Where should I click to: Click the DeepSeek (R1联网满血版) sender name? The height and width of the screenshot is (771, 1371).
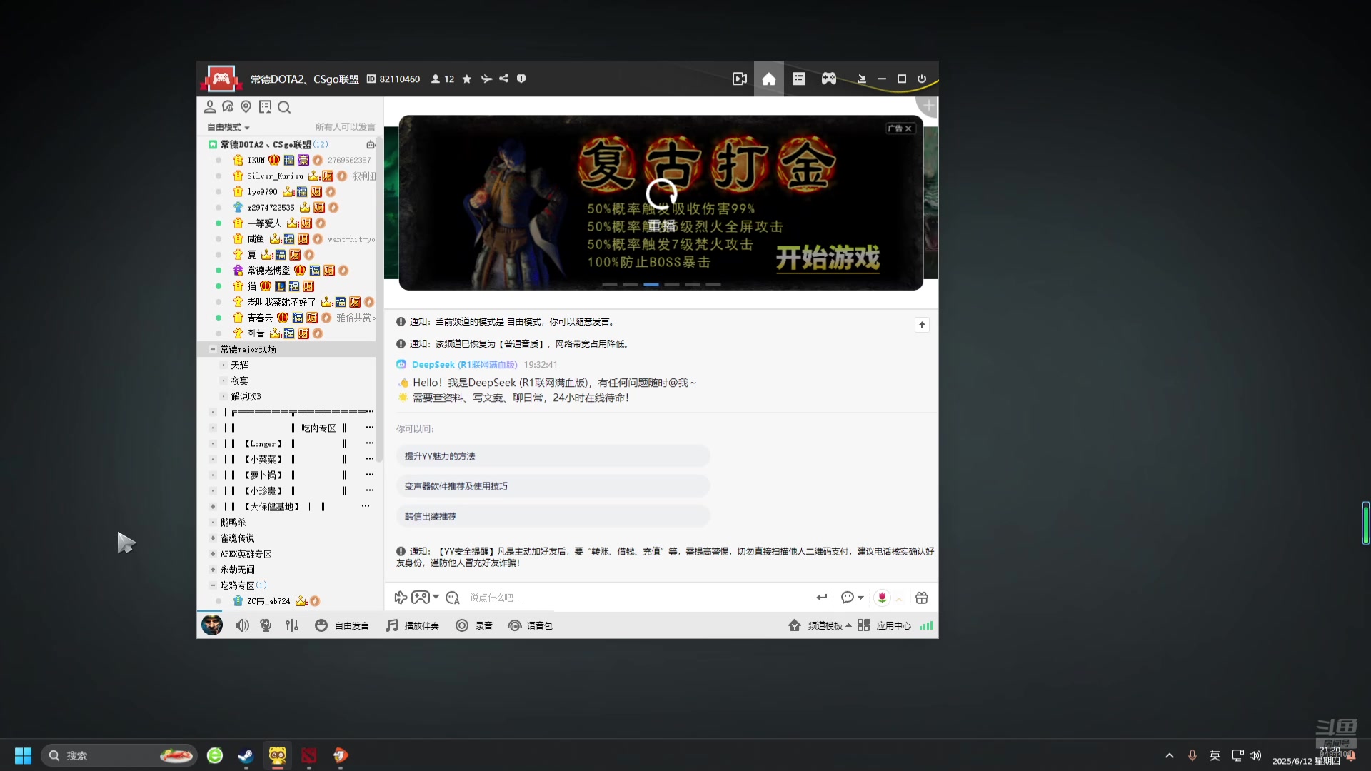coord(465,365)
